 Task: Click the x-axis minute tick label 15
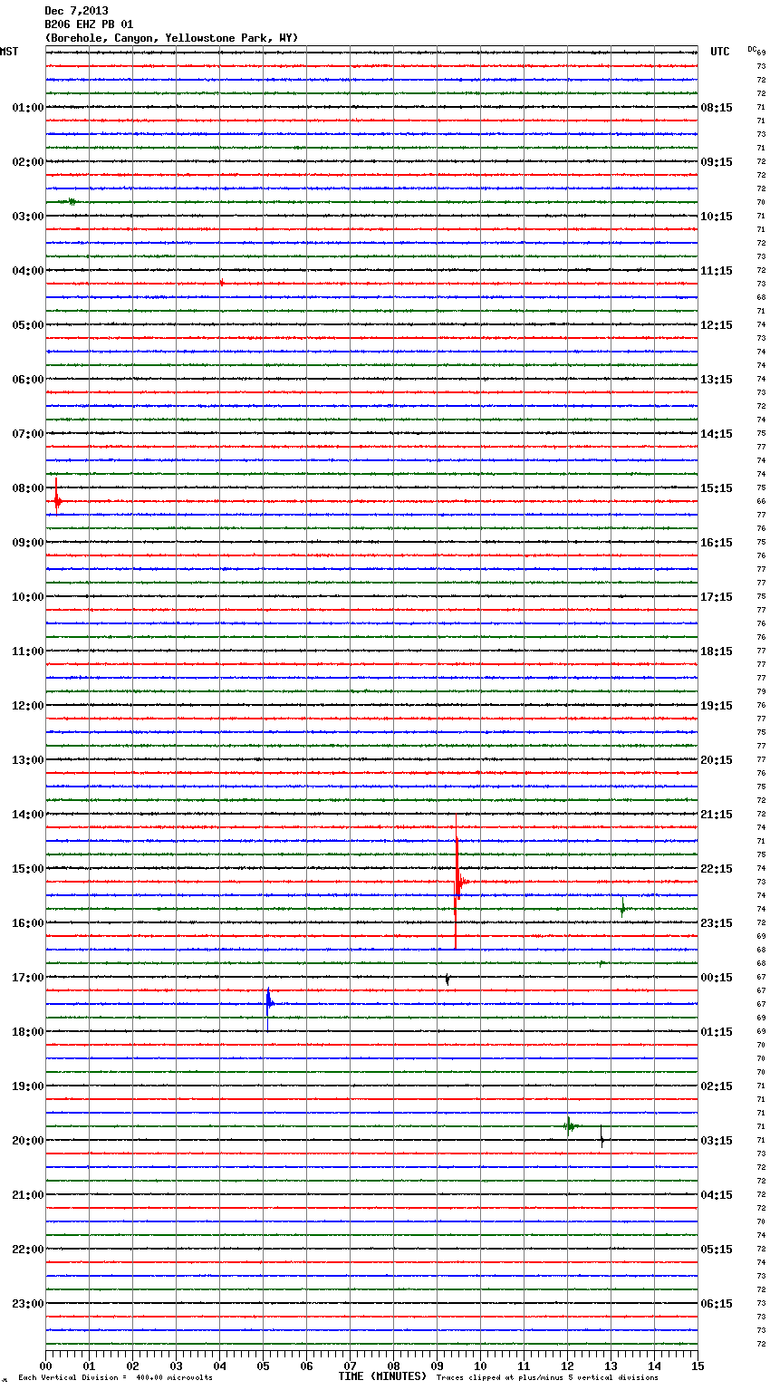[x=698, y=1366]
